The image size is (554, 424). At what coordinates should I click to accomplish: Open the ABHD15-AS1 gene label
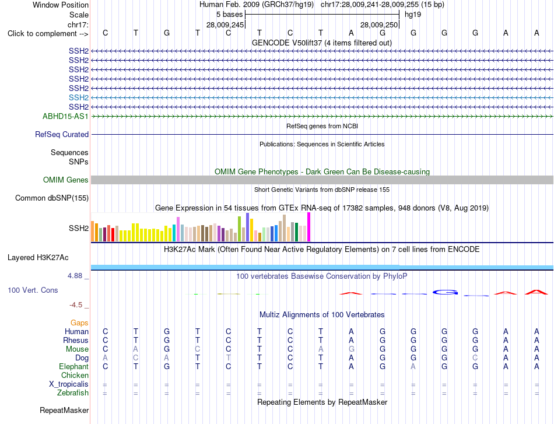pyautogui.click(x=65, y=116)
